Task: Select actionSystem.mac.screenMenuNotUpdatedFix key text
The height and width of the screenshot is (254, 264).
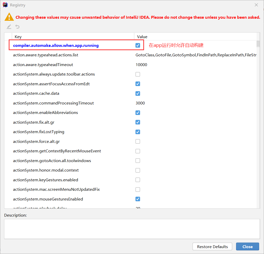Action: click(x=56, y=189)
